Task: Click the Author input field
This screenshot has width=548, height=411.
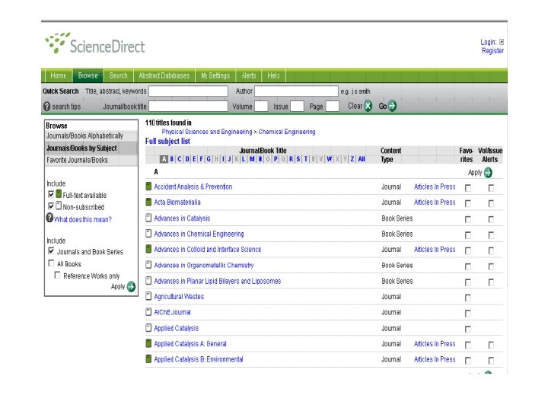Action: [x=296, y=91]
